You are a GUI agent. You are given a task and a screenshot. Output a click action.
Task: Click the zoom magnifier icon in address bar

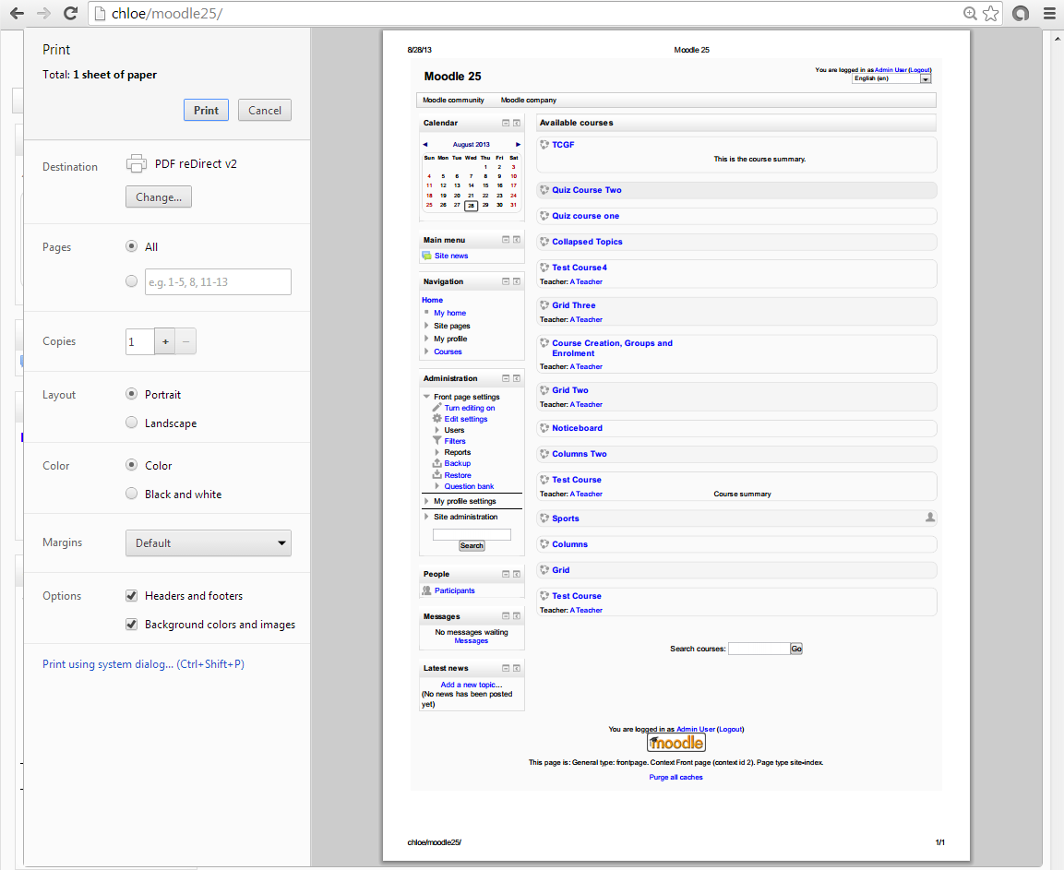coord(971,13)
